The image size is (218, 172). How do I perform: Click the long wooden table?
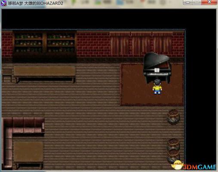tap(45, 74)
